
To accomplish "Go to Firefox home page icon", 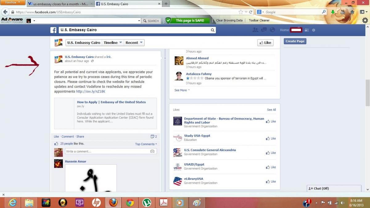I will tap(352, 12).
